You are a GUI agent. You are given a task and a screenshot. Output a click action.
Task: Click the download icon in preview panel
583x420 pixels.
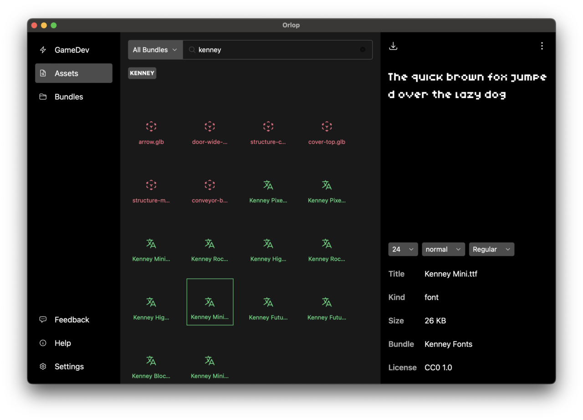click(393, 46)
